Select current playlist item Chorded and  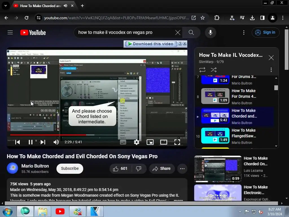click(234, 116)
